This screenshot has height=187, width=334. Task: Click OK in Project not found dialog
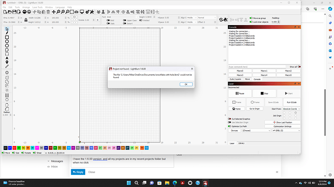point(186,84)
